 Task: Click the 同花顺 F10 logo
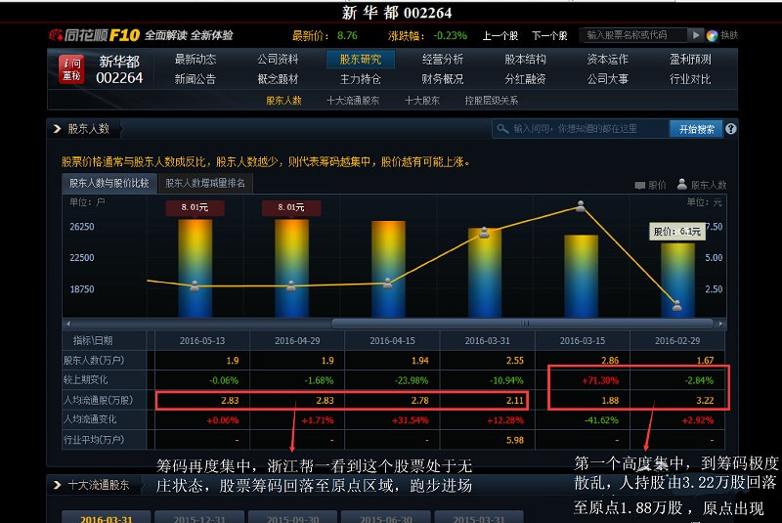[95, 35]
